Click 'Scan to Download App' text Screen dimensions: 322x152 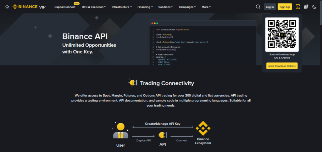point(282,55)
